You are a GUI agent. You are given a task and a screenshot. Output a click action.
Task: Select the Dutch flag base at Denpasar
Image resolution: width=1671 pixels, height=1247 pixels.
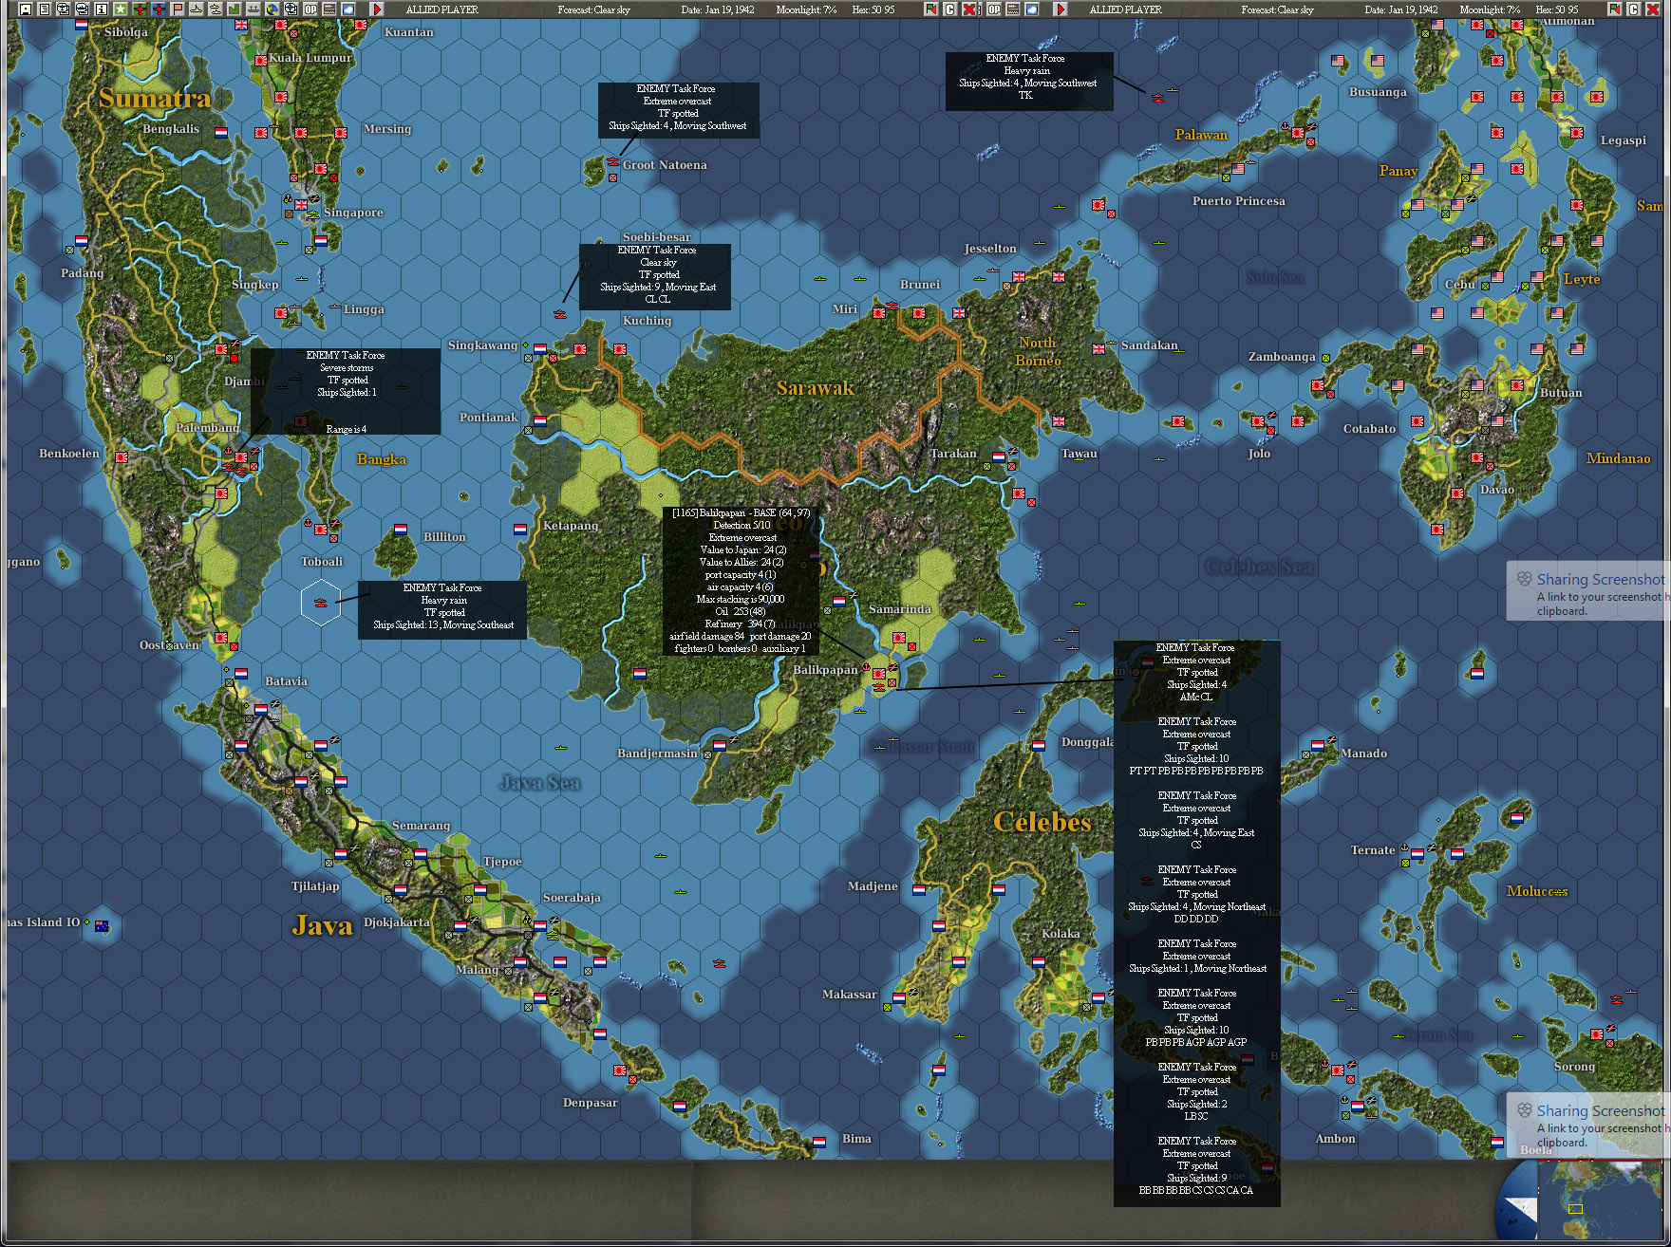pyautogui.click(x=679, y=1107)
